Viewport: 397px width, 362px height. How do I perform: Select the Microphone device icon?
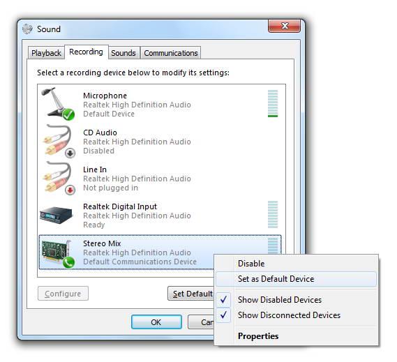point(58,103)
